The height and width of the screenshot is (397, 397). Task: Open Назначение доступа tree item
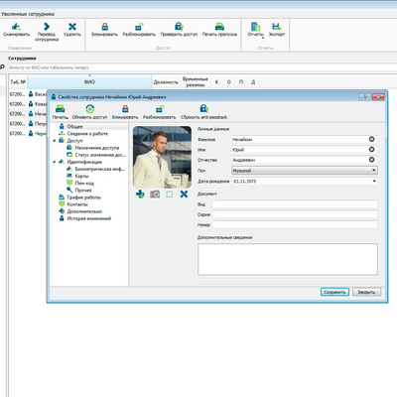tap(97, 148)
